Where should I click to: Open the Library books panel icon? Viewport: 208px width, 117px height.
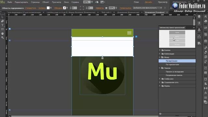199,43
